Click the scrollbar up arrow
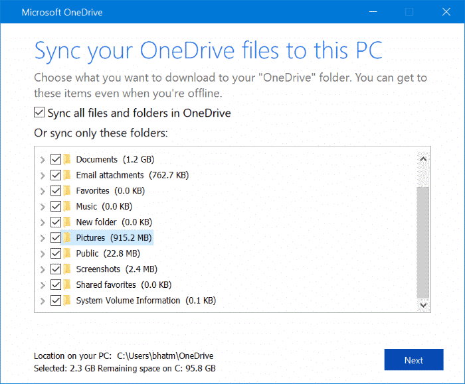Screen dimensions: 465x384 (423, 159)
